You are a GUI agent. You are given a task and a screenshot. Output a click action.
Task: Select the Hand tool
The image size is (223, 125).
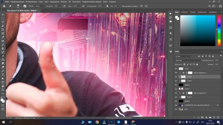pos(3,86)
